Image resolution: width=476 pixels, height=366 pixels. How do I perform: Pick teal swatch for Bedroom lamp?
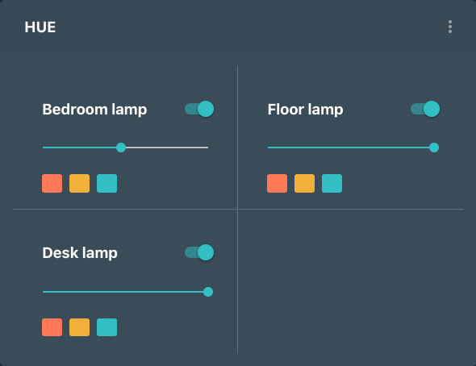[106, 184]
